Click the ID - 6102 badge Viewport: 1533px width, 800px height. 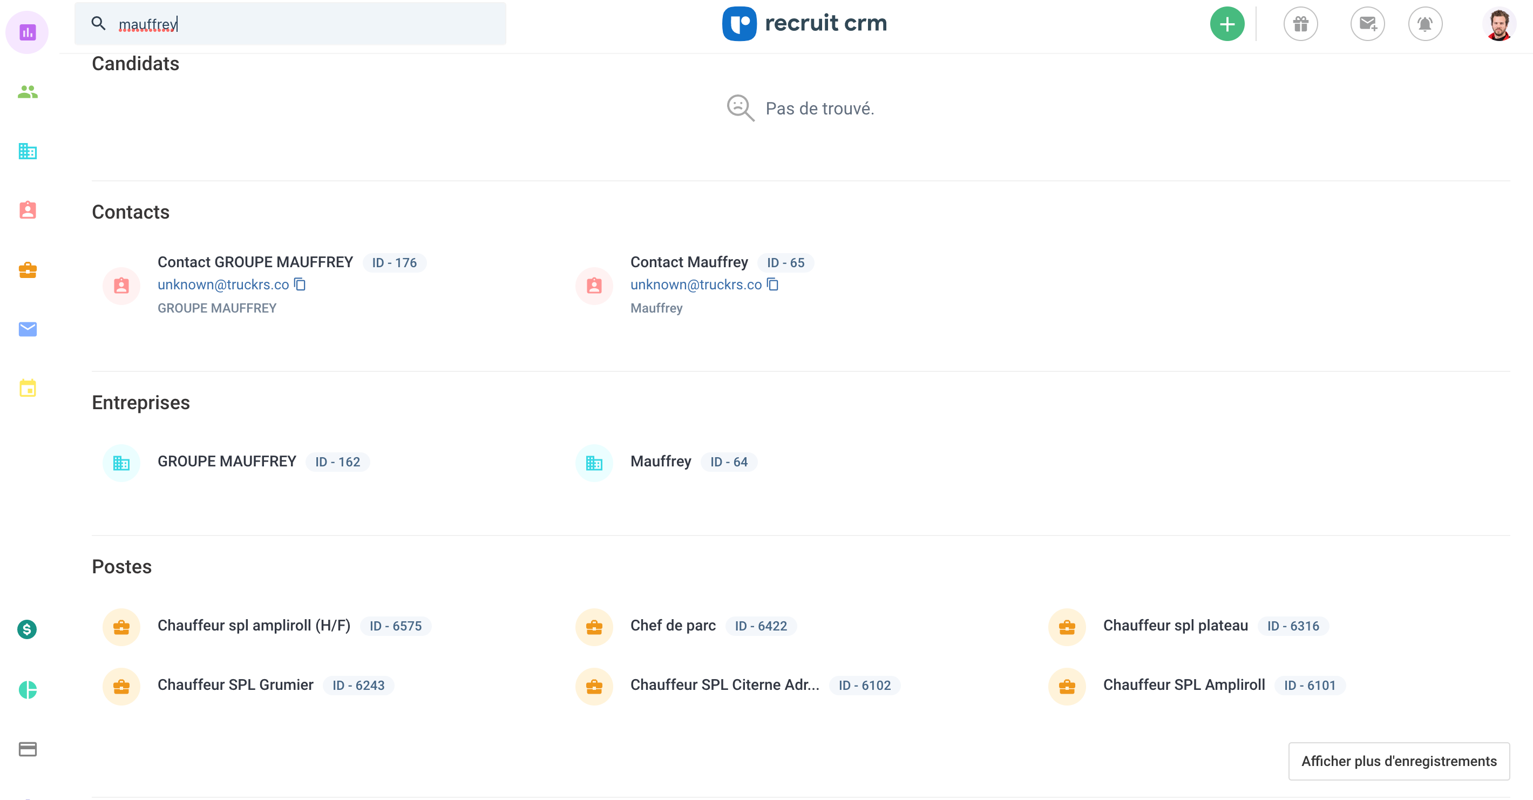point(865,686)
